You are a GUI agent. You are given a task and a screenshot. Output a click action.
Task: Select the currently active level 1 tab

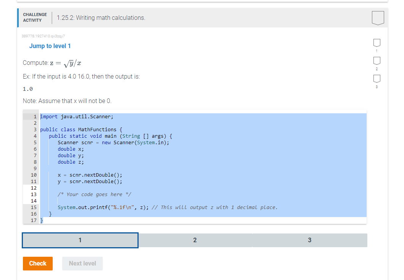point(80,240)
